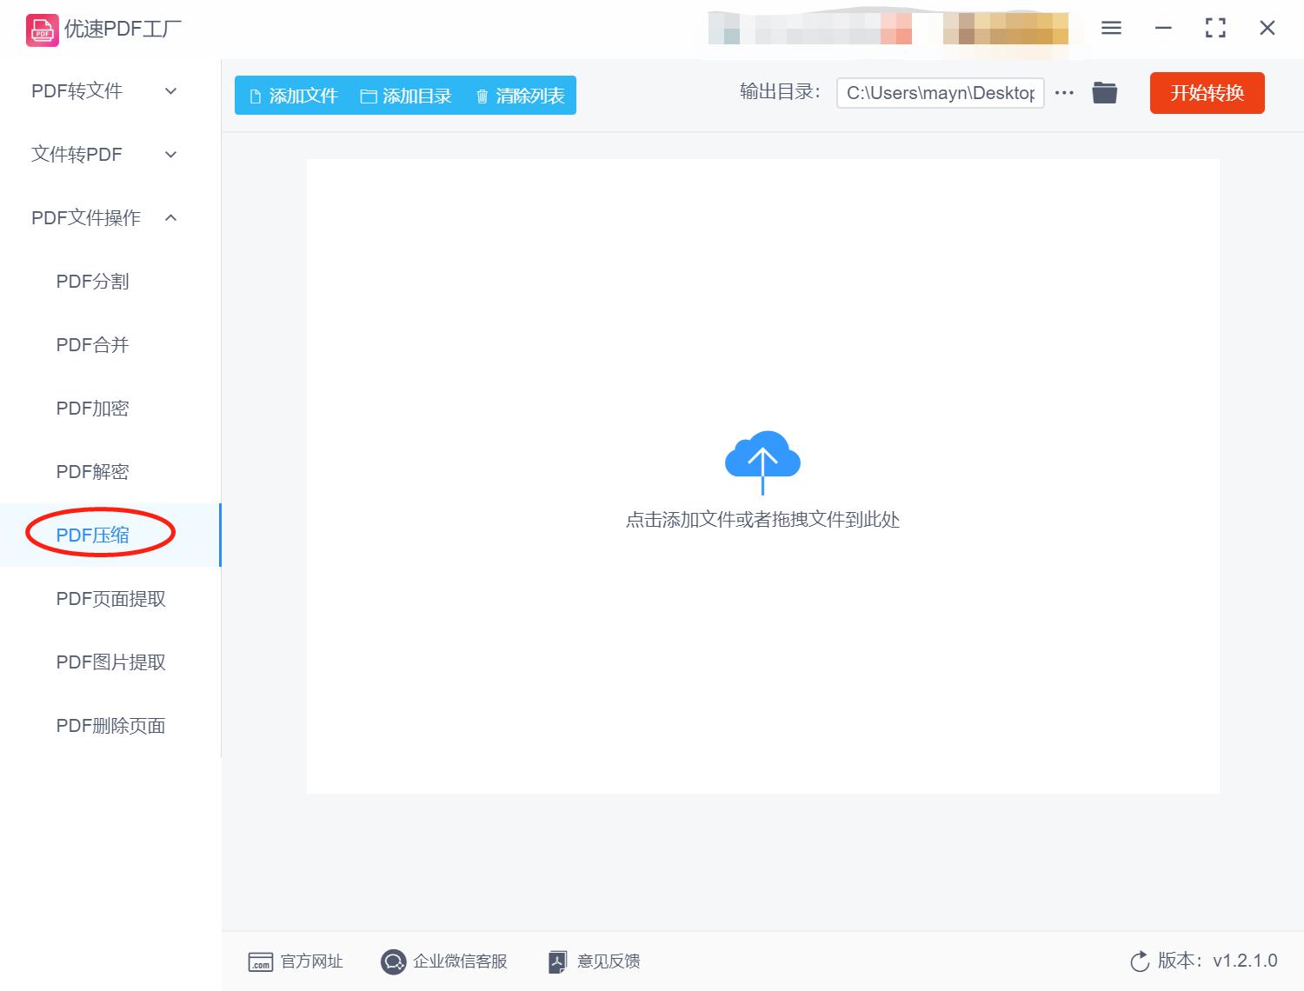The height and width of the screenshot is (991, 1304).
Task: Select PDF合并 in the sidebar
Action: click(x=91, y=344)
